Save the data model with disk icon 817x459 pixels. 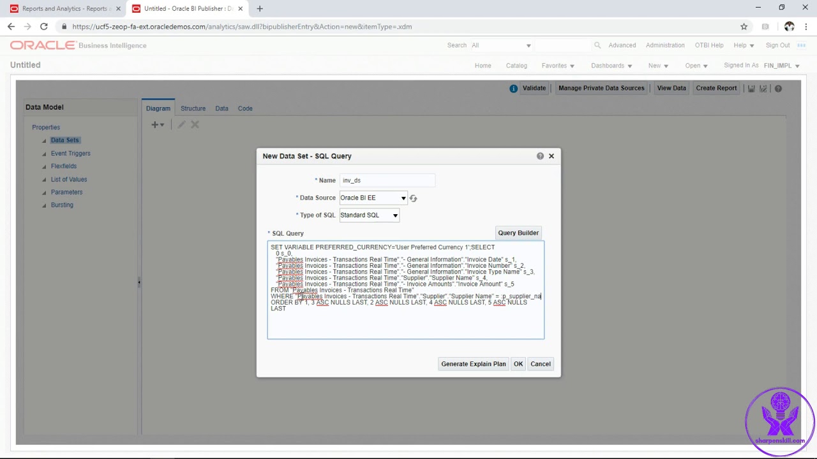(x=751, y=89)
